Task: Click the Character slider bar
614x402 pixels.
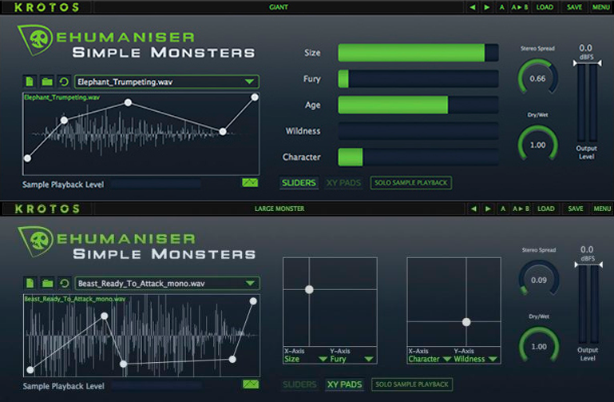Action: (x=418, y=157)
